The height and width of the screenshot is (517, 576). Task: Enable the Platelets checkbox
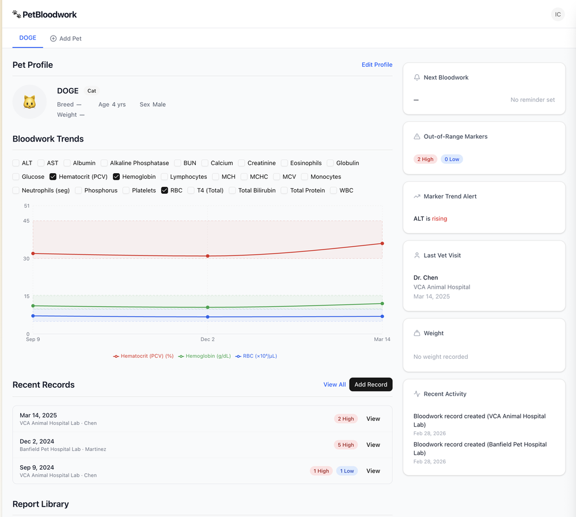[126, 190]
